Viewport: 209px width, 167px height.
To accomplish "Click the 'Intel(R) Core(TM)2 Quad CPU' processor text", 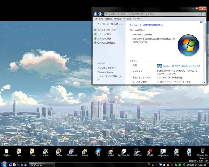I will (x=171, y=70).
